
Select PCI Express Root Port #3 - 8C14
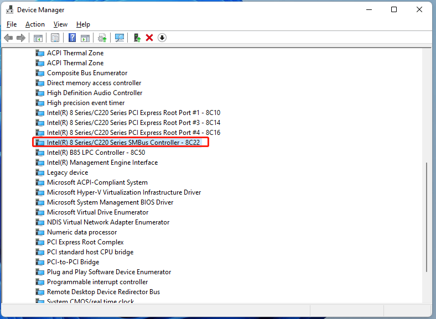(x=133, y=123)
